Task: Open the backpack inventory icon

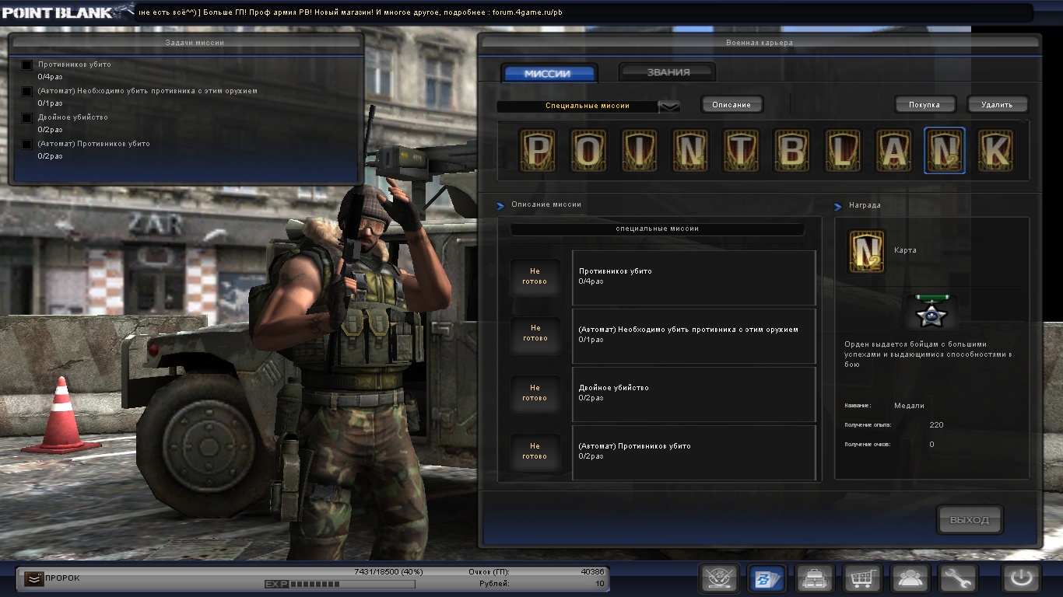Action: (x=815, y=578)
